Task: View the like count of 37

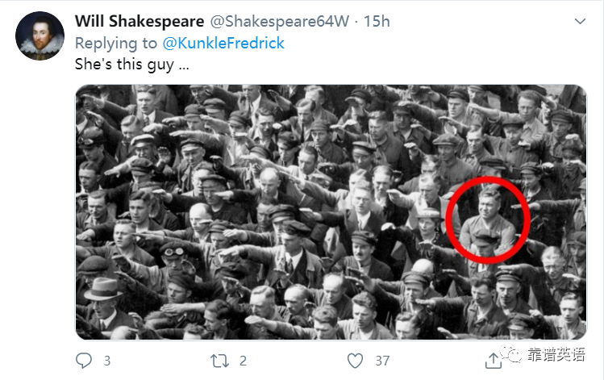Action: (382, 361)
